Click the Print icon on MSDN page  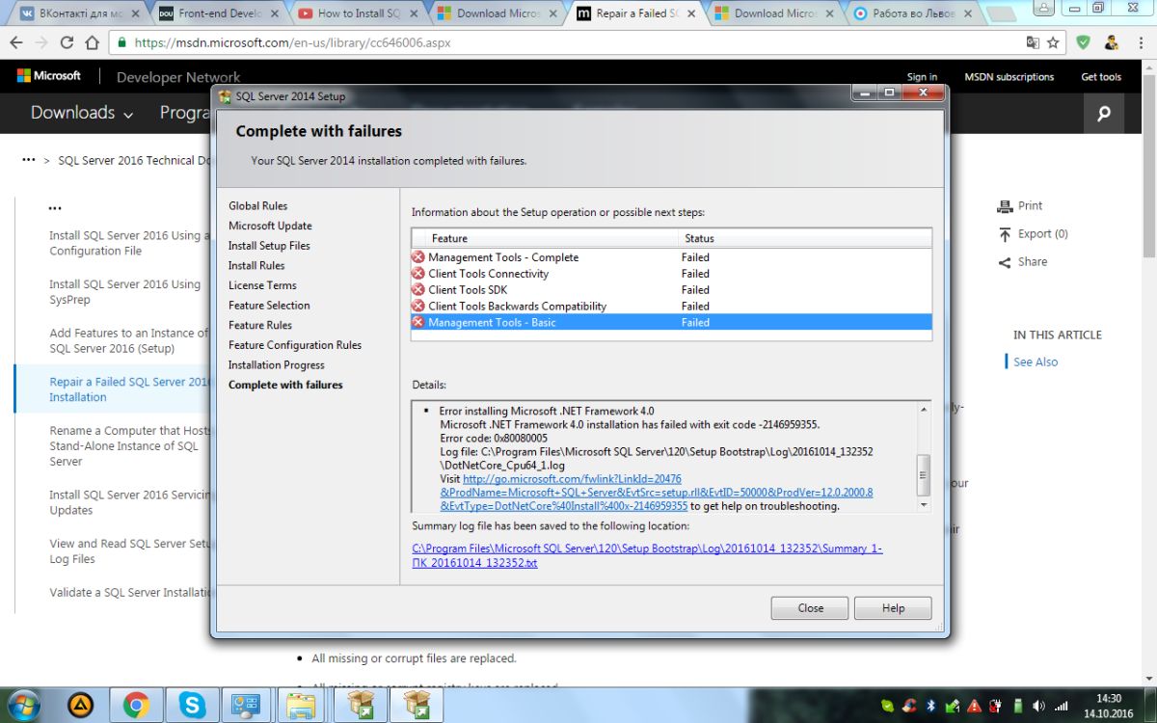coord(1006,205)
